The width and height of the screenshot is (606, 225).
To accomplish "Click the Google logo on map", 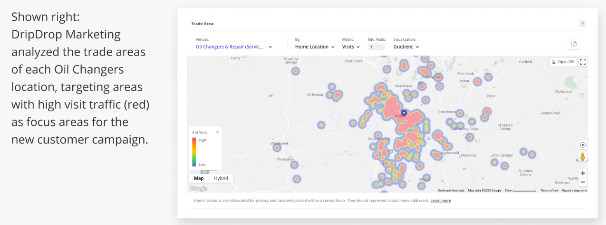I will [198, 189].
